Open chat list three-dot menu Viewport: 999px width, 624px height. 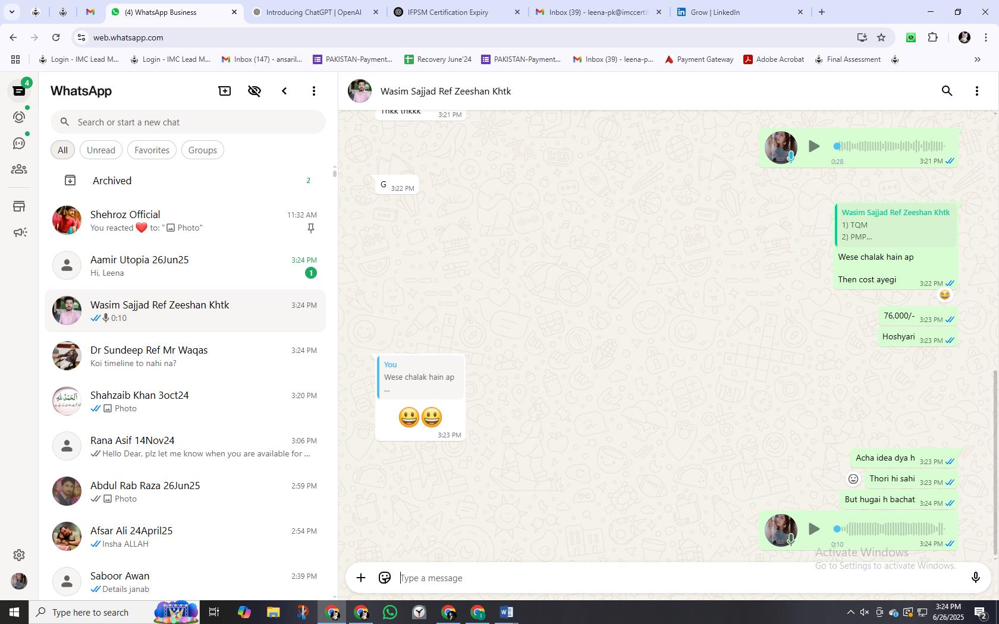(x=314, y=91)
